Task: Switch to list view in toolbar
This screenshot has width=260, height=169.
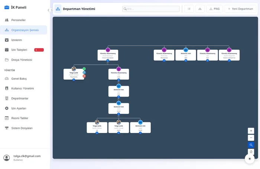Action: pos(189,9)
